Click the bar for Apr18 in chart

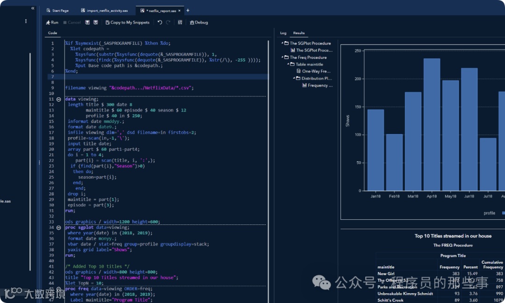[x=432, y=124]
